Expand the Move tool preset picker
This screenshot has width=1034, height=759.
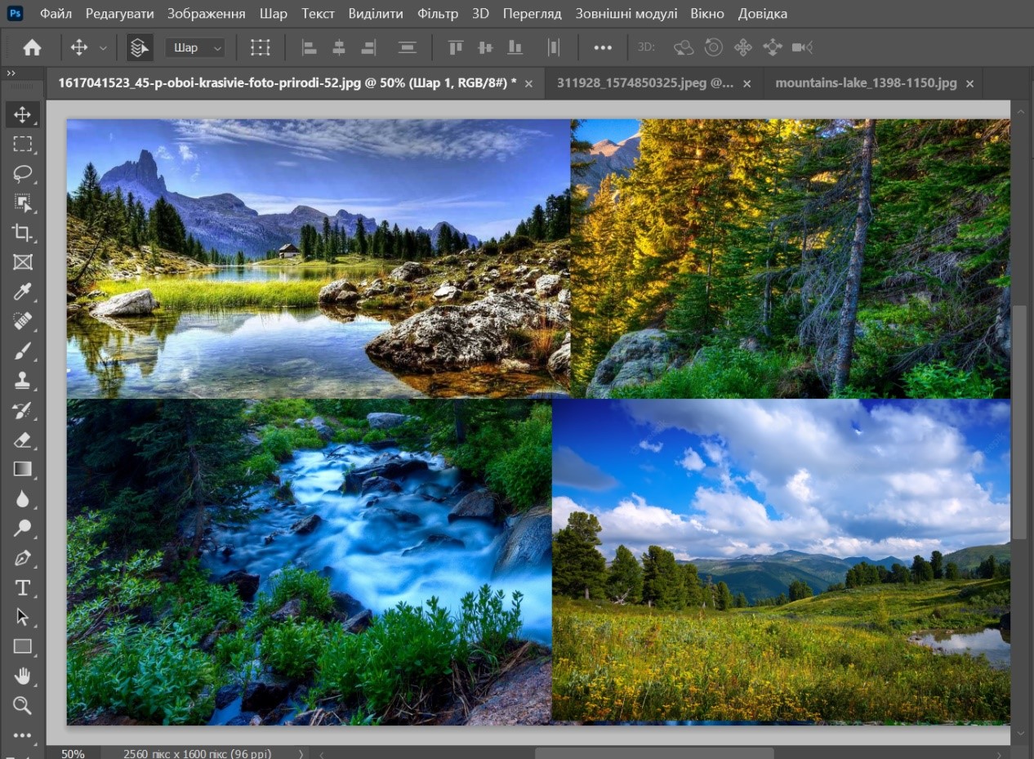103,48
